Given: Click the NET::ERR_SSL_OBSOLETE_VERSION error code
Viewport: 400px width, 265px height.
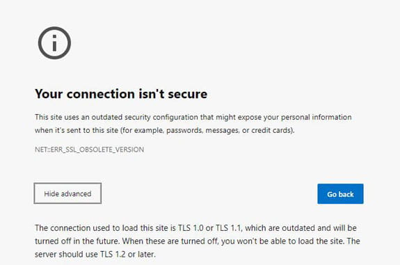Looking at the screenshot, I should point(89,150).
